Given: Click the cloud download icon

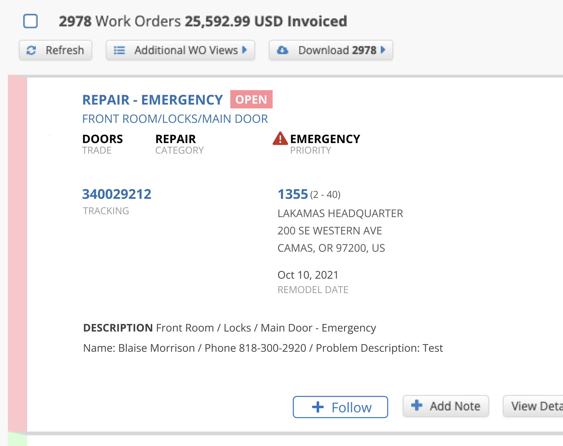Looking at the screenshot, I should [282, 50].
